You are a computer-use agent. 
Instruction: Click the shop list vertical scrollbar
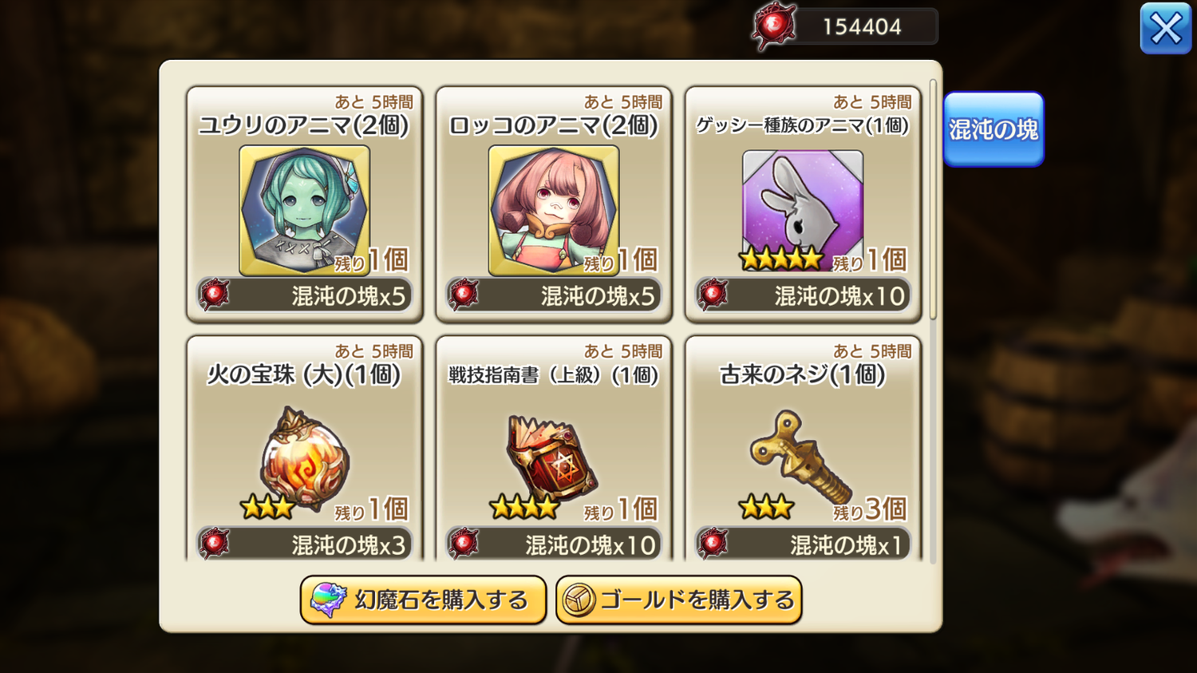[x=933, y=200]
